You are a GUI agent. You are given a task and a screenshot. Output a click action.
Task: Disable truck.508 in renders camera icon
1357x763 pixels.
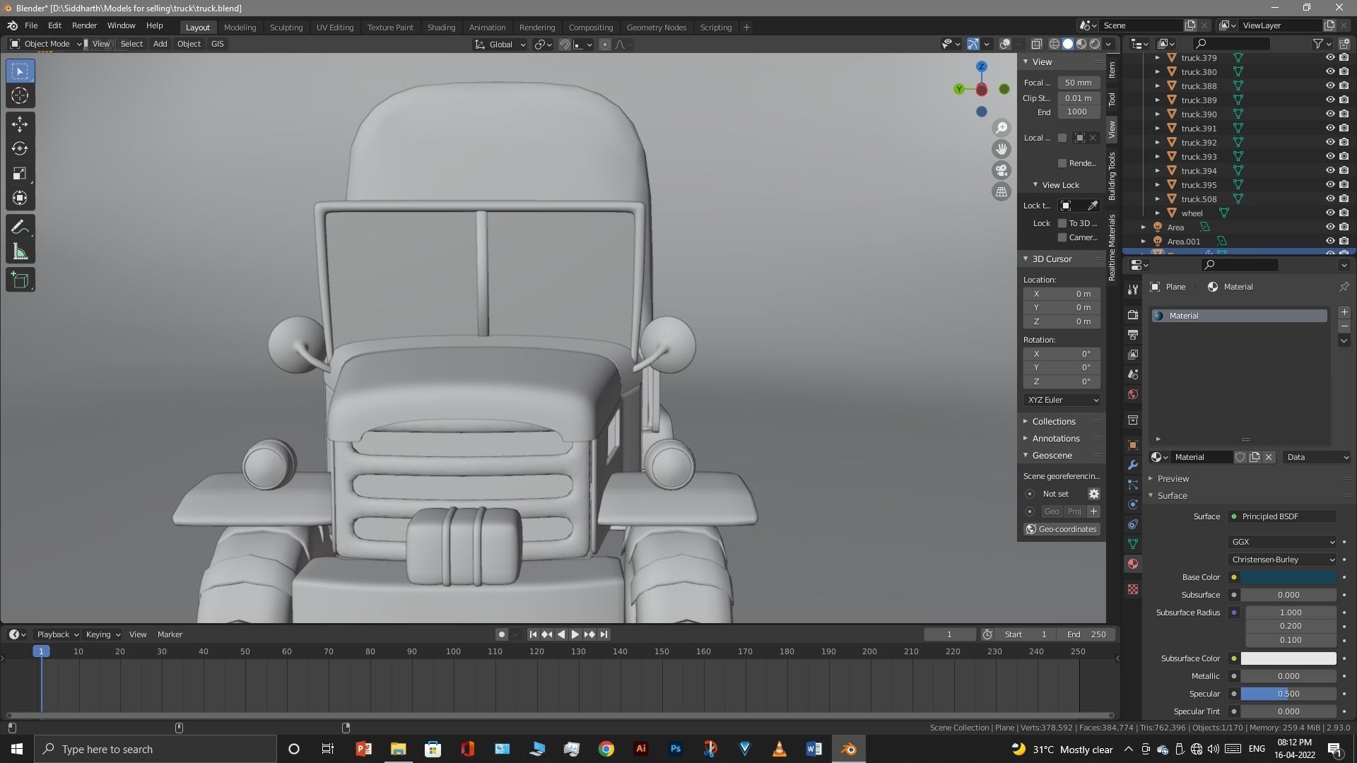click(x=1344, y=199)
